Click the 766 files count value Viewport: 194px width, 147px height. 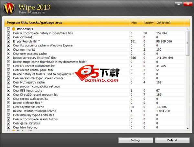pyautogui.click(x=133, y=58)
